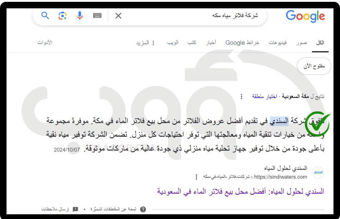The height and width of the screenshot is (219, 340).
Task: Click the featured snippets help question icon
Action: click(143, 209)
